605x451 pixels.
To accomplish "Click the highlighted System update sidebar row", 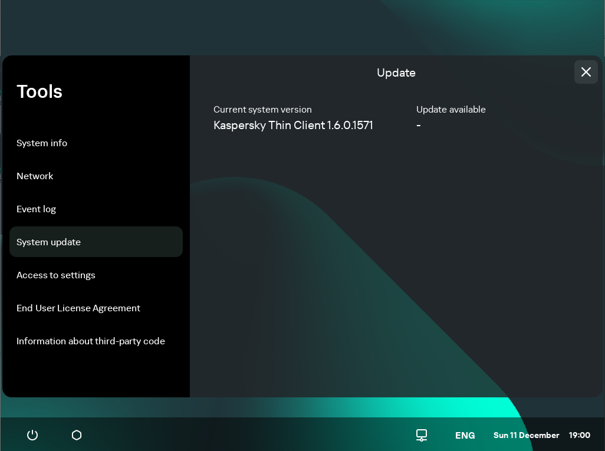I will click(x=96, y=242).
